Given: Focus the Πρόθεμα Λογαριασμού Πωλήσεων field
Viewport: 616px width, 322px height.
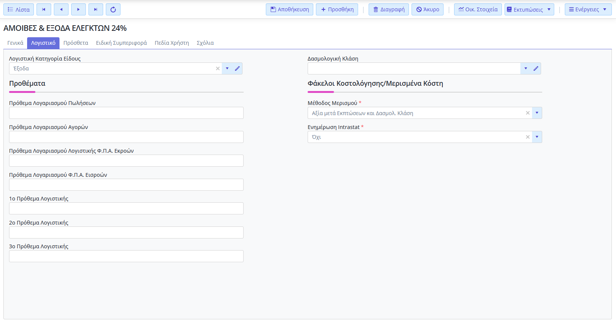Looking at the screenshot, I should 126,113.
